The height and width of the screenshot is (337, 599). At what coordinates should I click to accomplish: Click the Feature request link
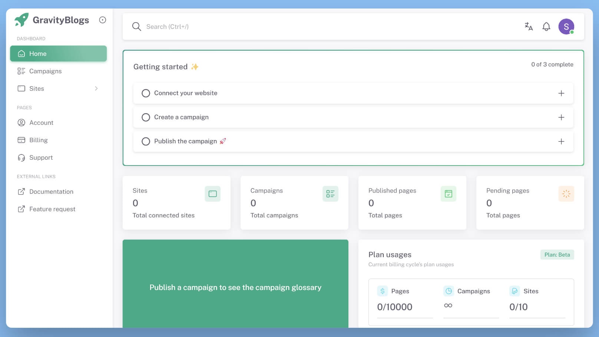[52, 209]
